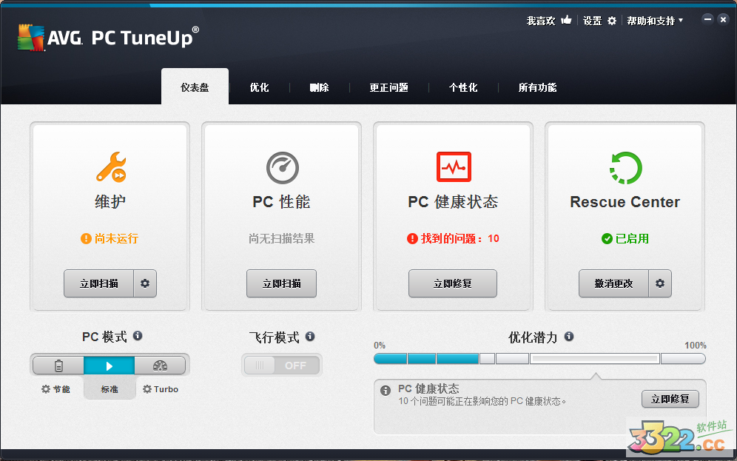
Task: Click the info icon beside PC 健康状态 message
Action: [x=386, y=391]
